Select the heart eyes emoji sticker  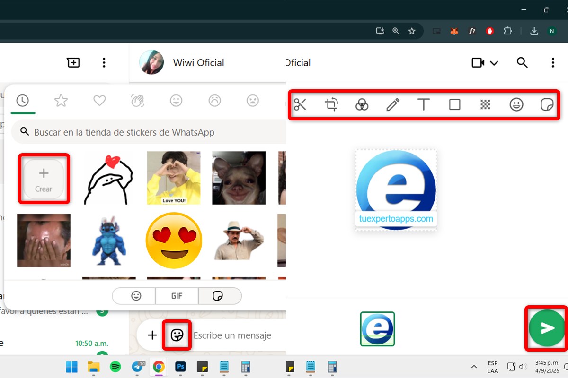point(174,241)
